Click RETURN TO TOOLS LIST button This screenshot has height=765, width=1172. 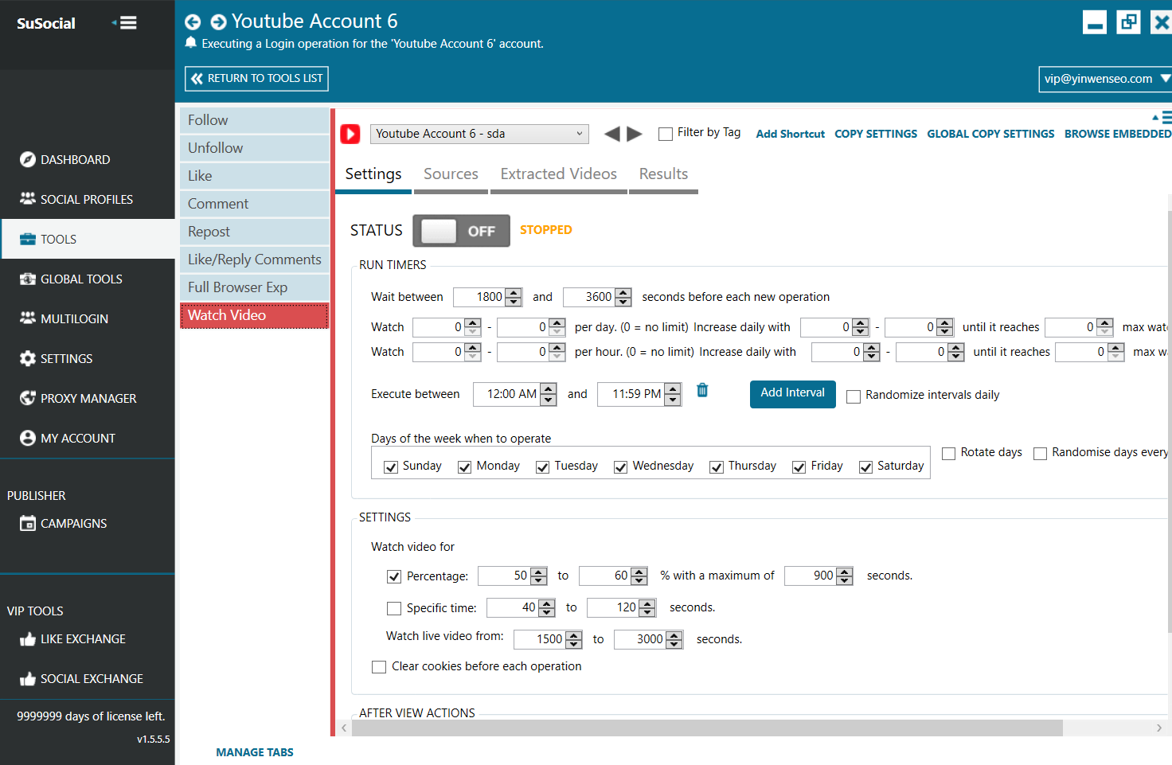pyautogui.click(x=256, y=79)
